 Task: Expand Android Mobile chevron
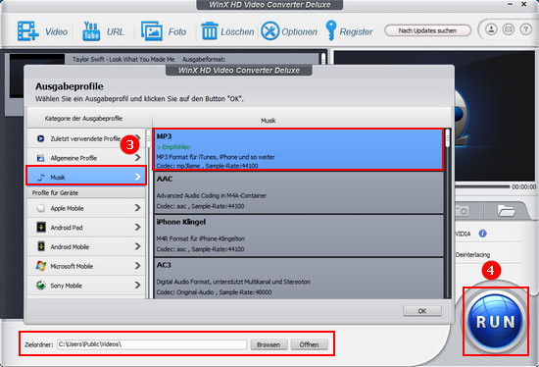pos(137,246)
